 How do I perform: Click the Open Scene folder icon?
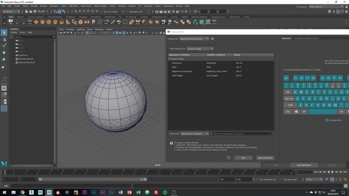(31, 11)
